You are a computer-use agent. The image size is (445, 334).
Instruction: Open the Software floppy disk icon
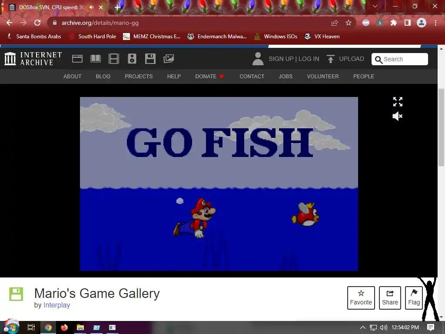click(150, 59)
